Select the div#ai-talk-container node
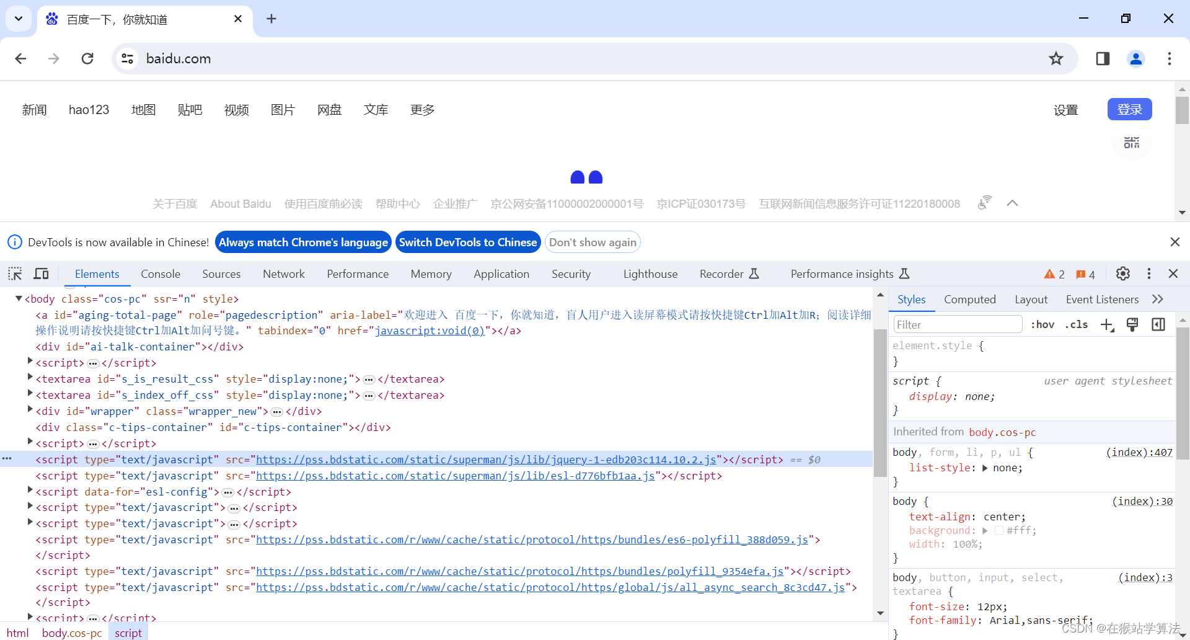Screen dimensions: 1190x640 coord(139,347)
